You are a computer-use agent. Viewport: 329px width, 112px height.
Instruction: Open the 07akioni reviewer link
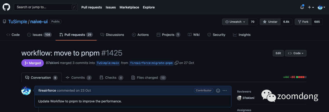pos(249,98)
